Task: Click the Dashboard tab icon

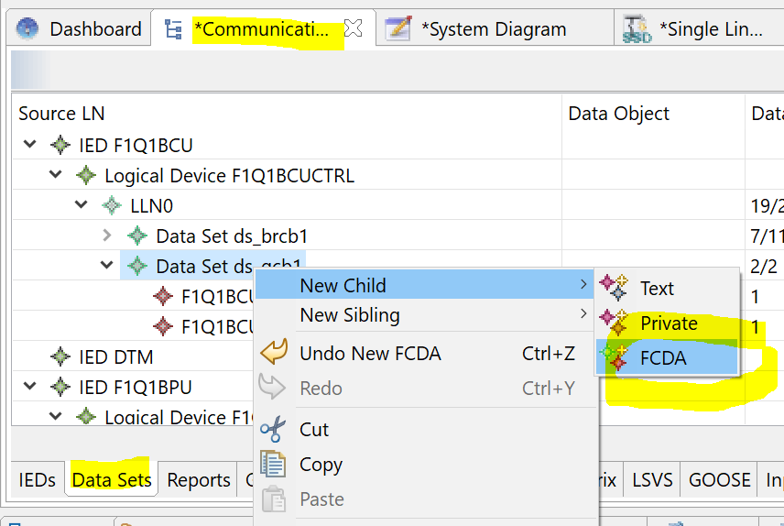Action: point(28,29)
